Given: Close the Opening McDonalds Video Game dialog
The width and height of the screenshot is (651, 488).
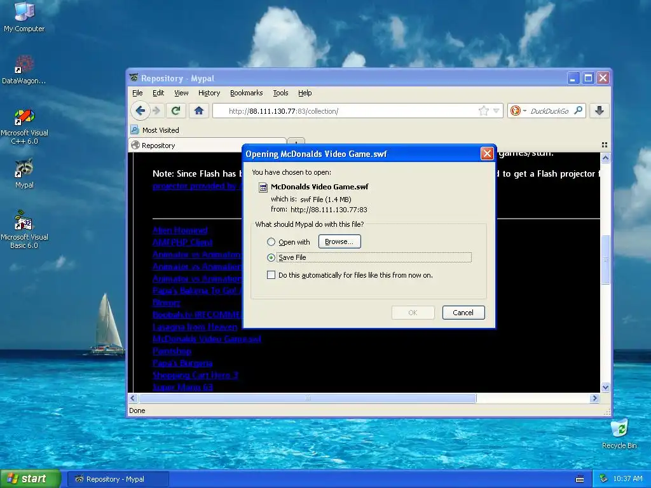Looking at the screenshot, I should pos(486,154).
